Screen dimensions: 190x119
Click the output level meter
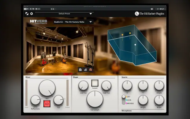(67, 93)
